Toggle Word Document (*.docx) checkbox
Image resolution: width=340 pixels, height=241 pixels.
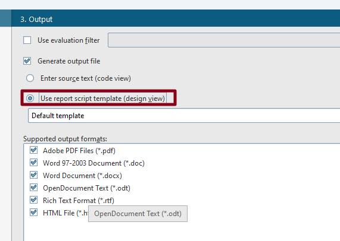coord(33,175)
